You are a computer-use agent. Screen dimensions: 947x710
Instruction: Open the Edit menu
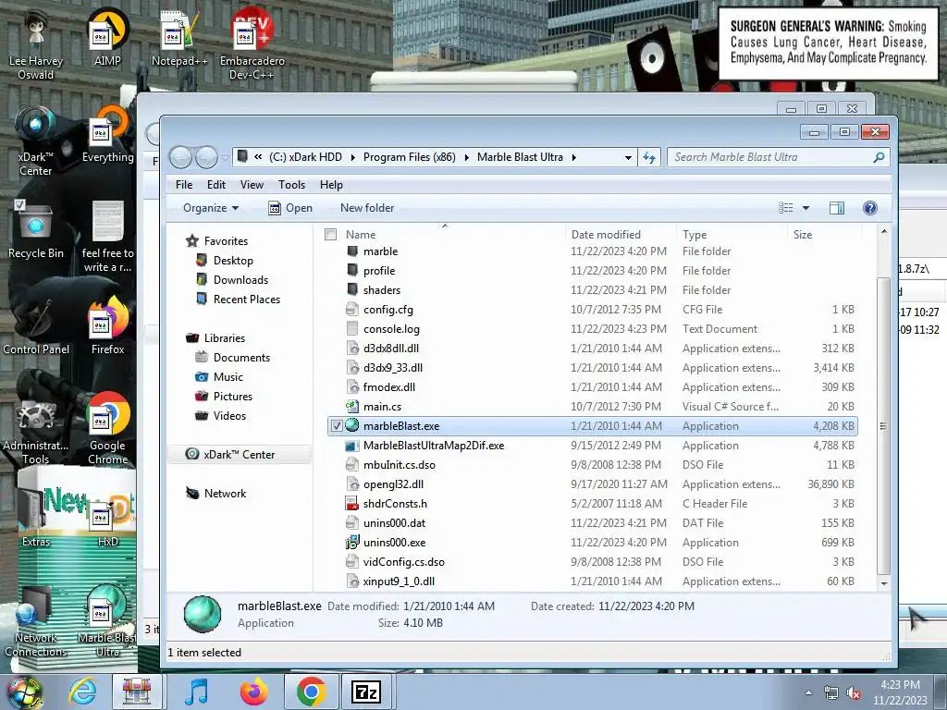click(216, 185)
